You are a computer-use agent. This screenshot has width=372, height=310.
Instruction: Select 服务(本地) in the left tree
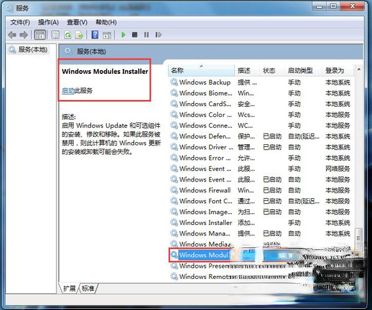[29, 50]
